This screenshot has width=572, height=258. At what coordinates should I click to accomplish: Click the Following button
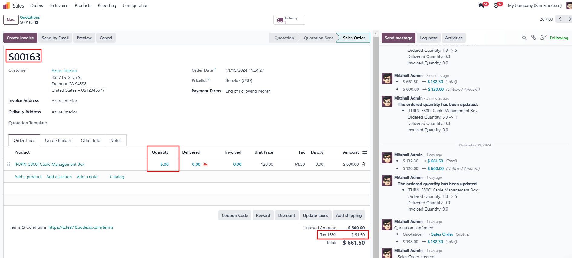tap(559, 38)
